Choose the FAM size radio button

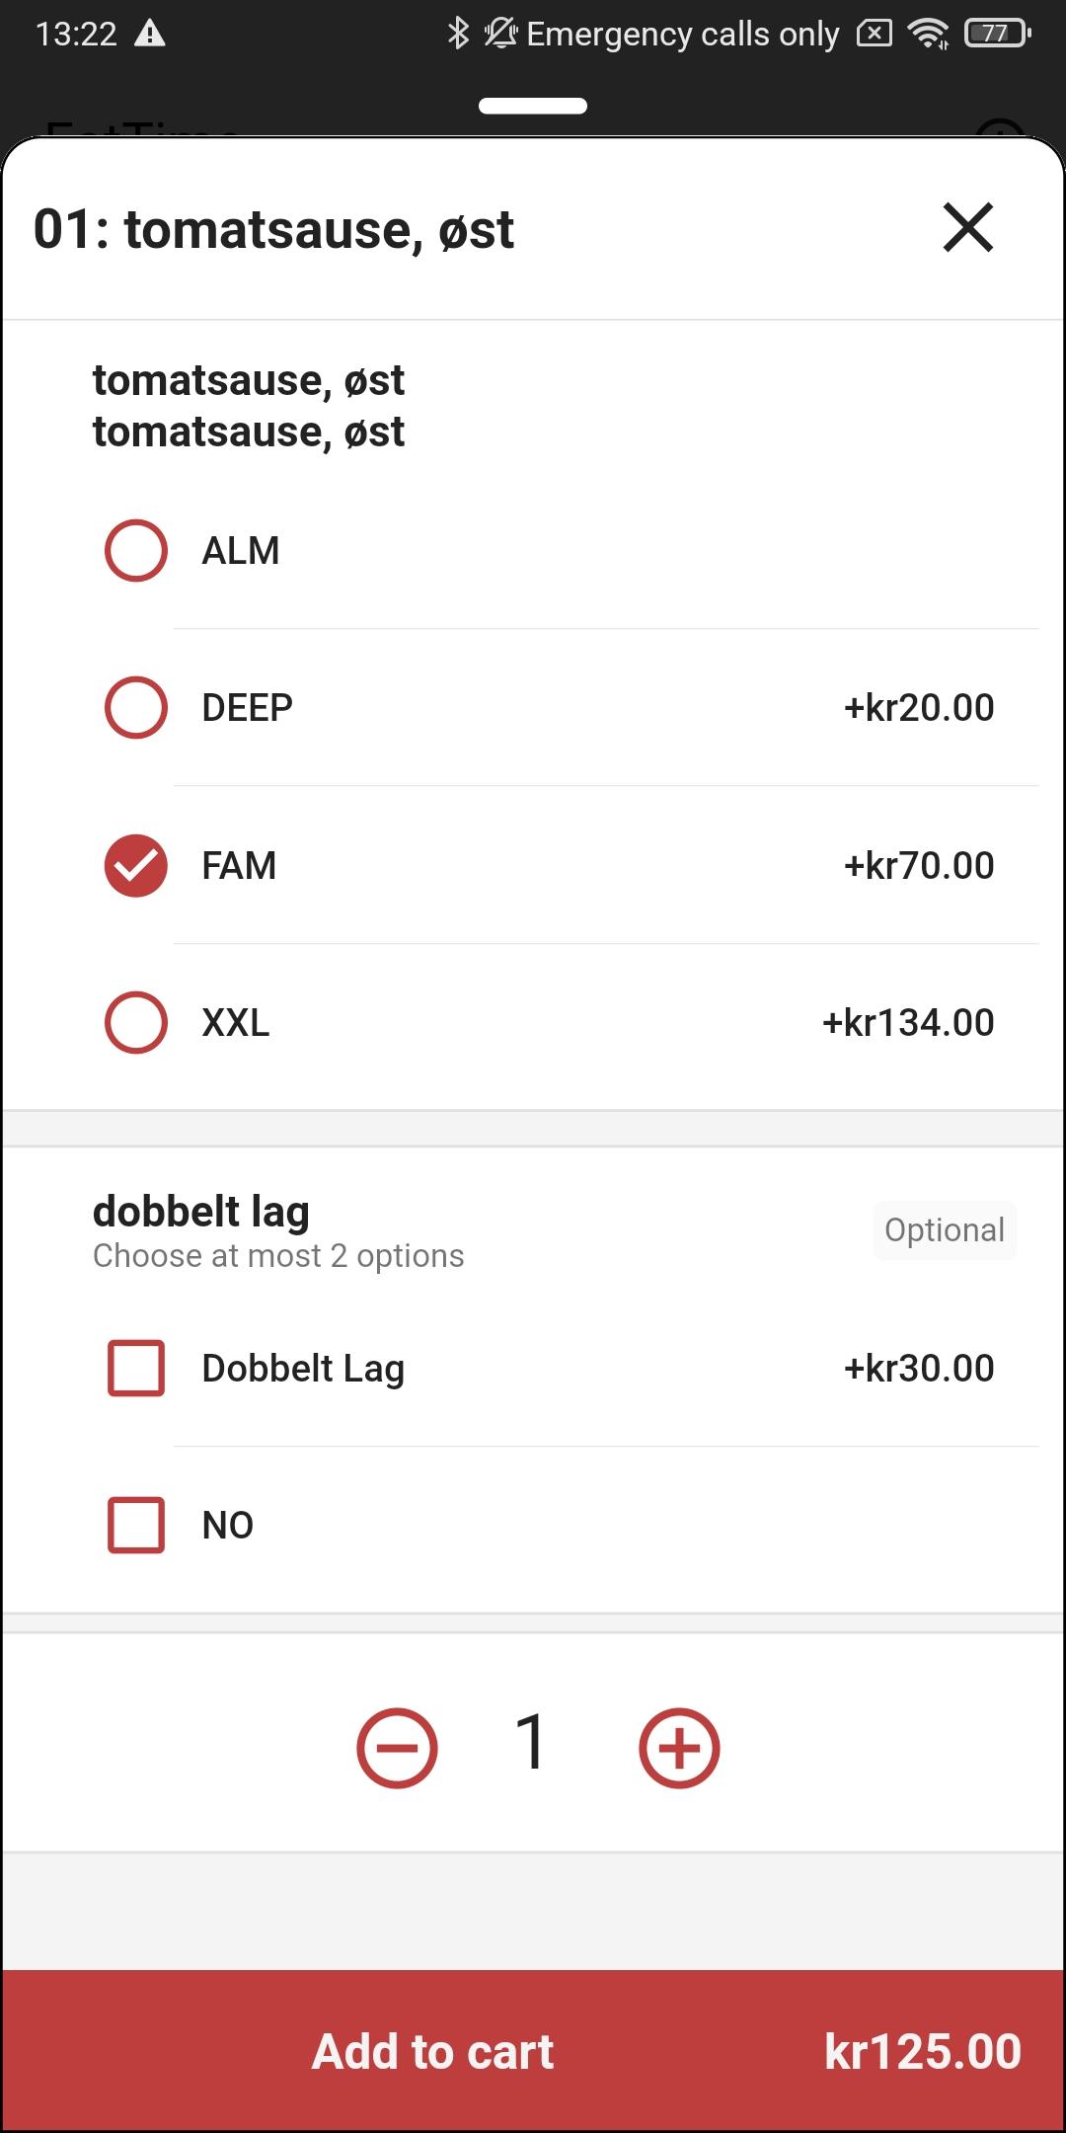(136, 865)
